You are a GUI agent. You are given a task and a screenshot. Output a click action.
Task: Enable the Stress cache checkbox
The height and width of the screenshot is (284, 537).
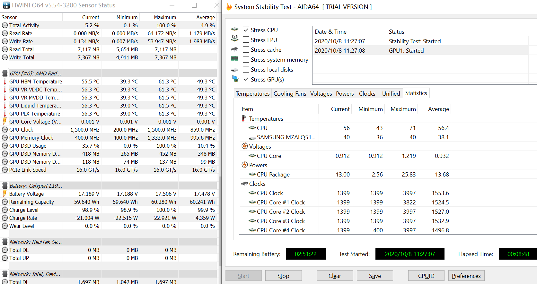point(246,49)
